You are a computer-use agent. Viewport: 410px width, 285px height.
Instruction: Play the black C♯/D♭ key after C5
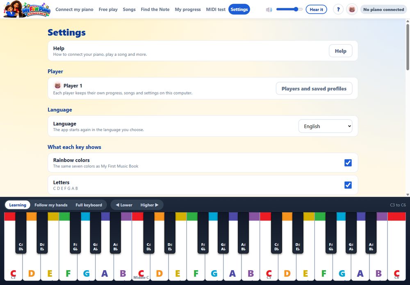coord(277,232)
